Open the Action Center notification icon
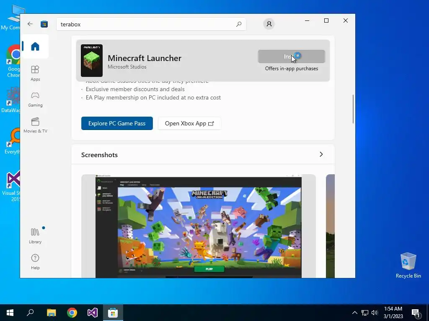Image resolution: width=429 pixels, height=321 pixels. click(416, 313)
